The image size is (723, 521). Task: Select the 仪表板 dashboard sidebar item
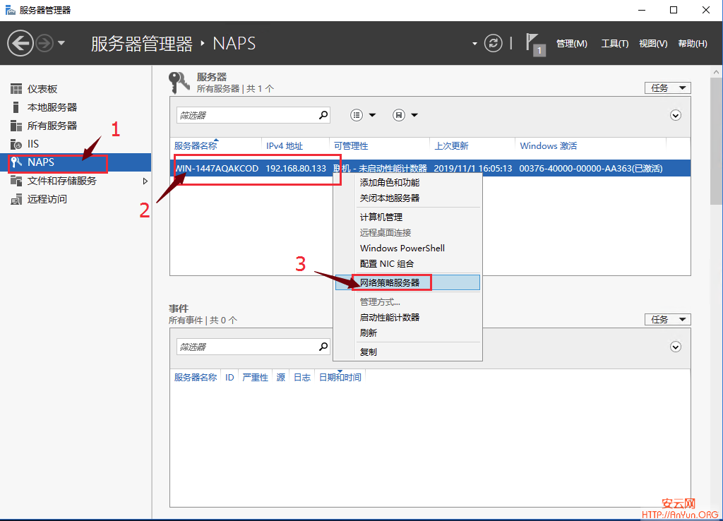pos(42,89)
